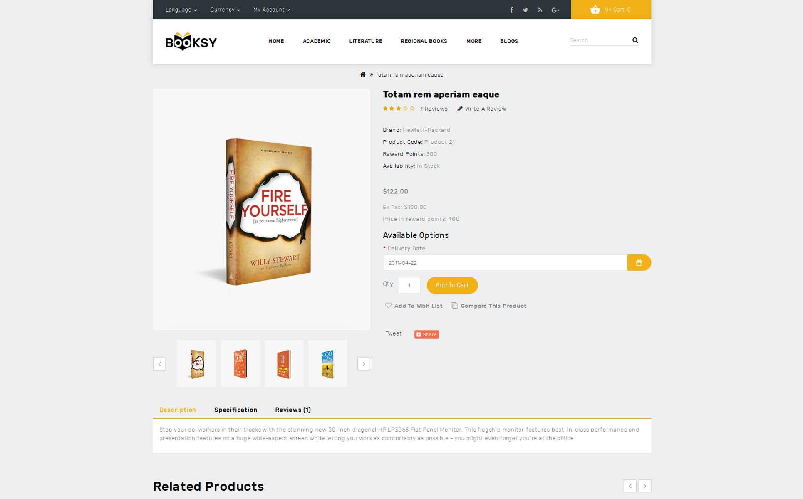Click the My Cart basket icon
Screen dimensions: 803x499
click(x=595, y=10)
